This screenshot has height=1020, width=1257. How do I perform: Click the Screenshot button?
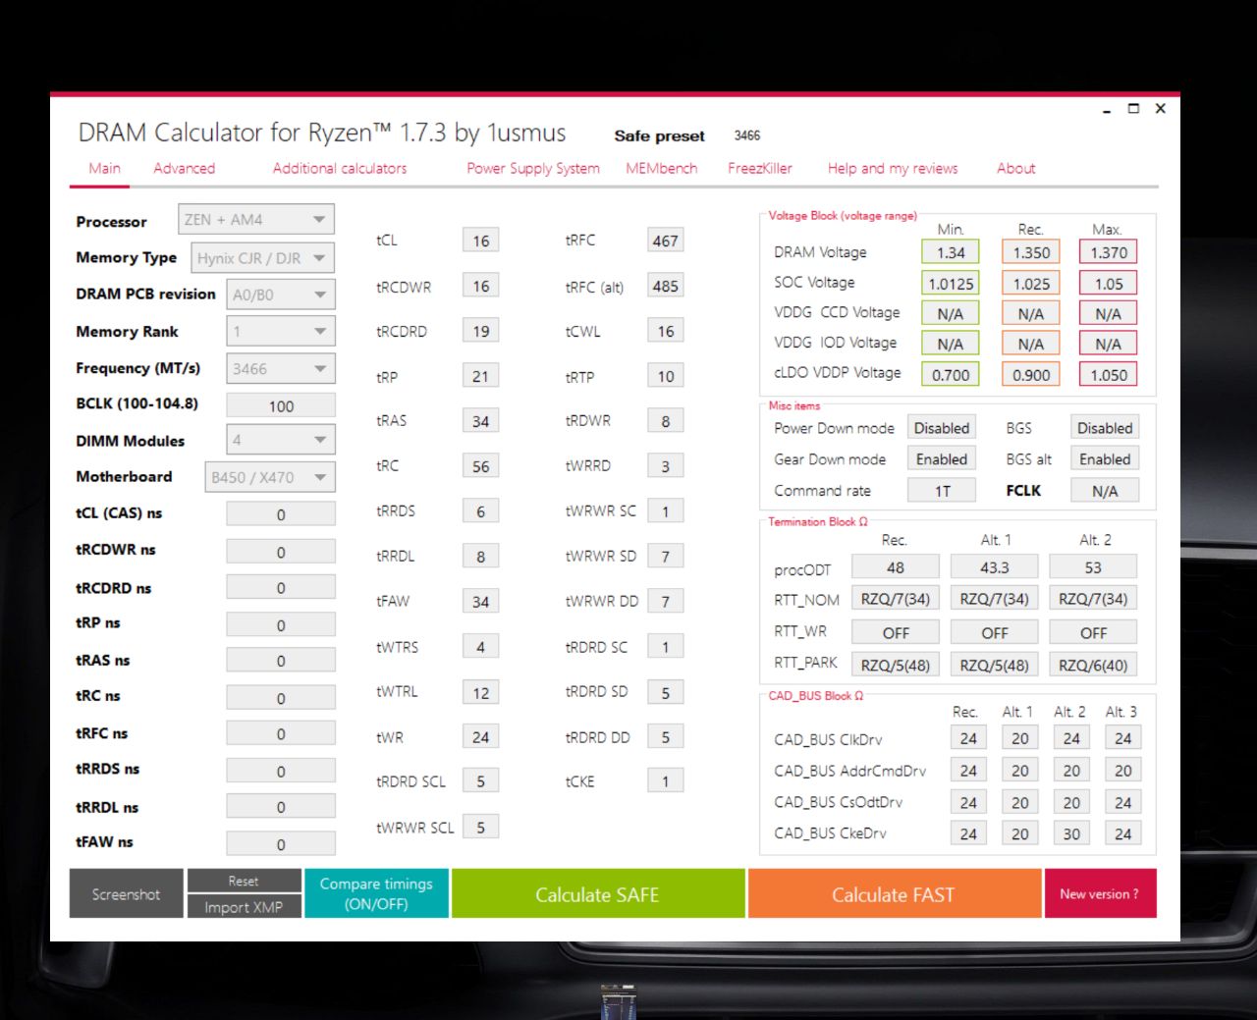pos(126,893)
